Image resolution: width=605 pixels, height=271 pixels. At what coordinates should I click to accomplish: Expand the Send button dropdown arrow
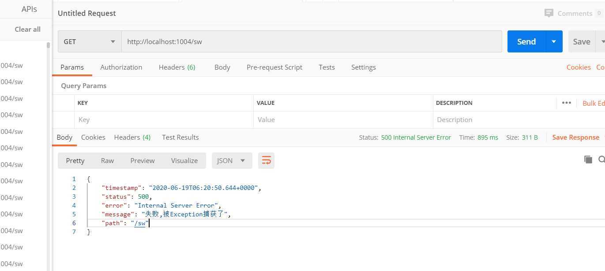tap(554, 41)
